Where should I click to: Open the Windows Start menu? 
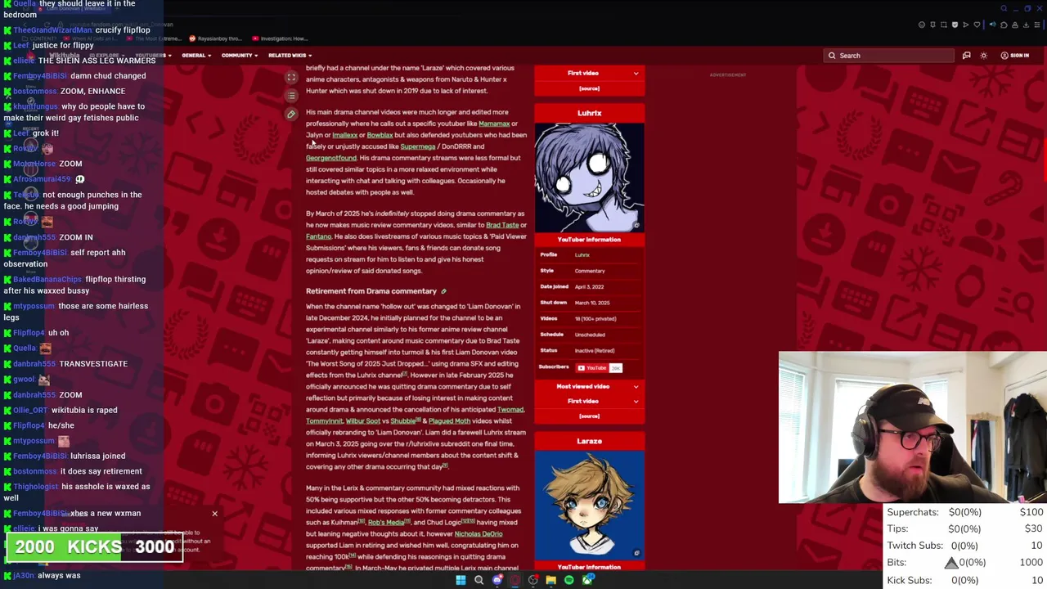[461, 580]
